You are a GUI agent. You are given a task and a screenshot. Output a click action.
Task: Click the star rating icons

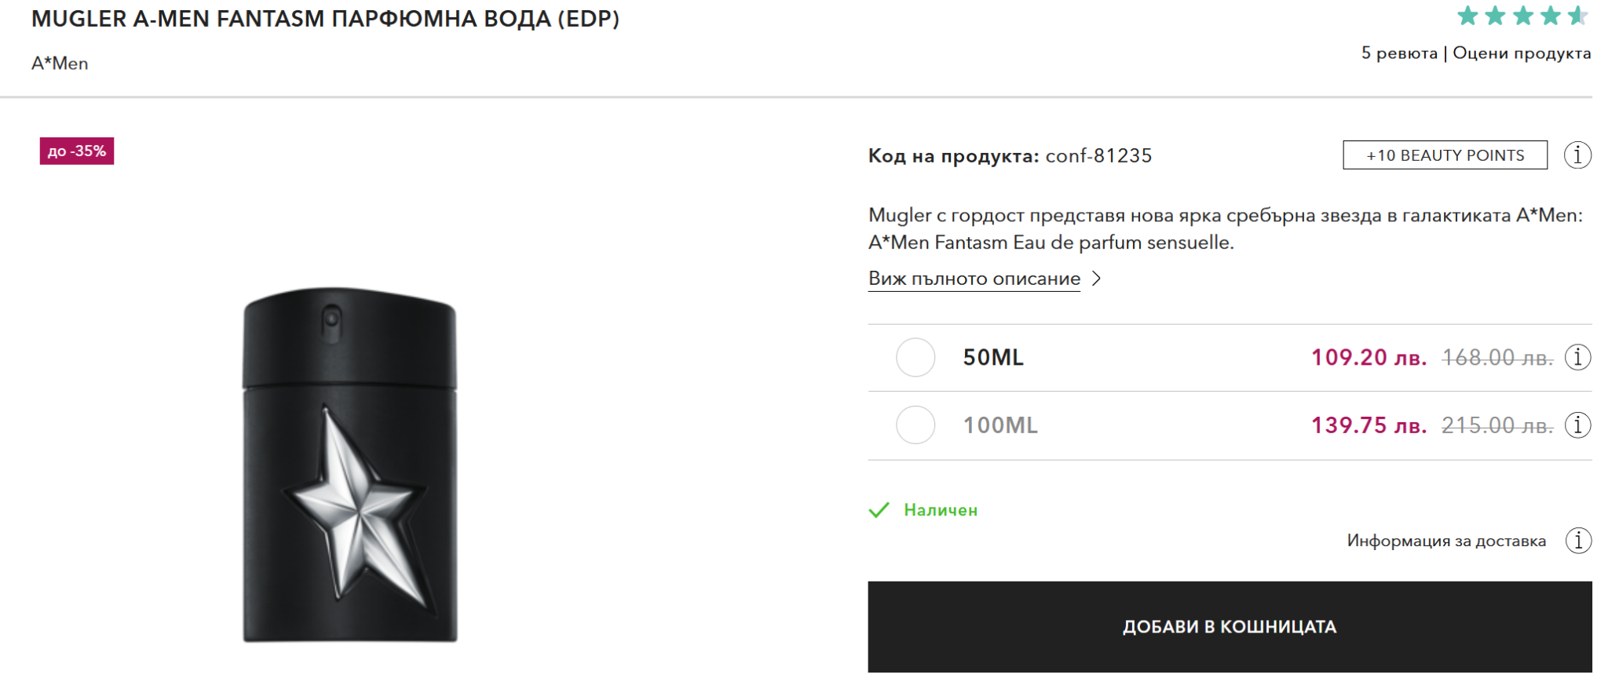coord(1522,16)
